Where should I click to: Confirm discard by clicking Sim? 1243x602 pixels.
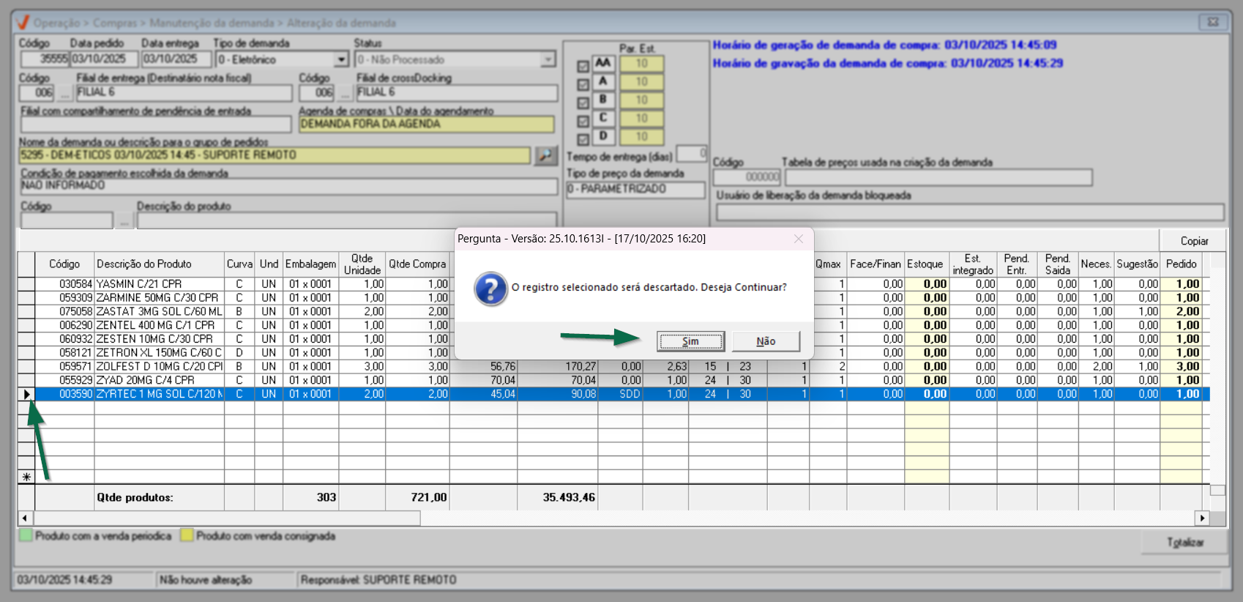tap(690, 341)
